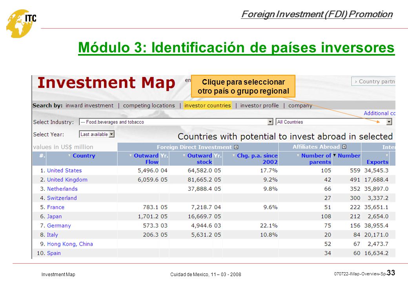Click the outward flow value "6,059.6"
The width and height of the screenshot is (408, 282).
pos(148,180)
